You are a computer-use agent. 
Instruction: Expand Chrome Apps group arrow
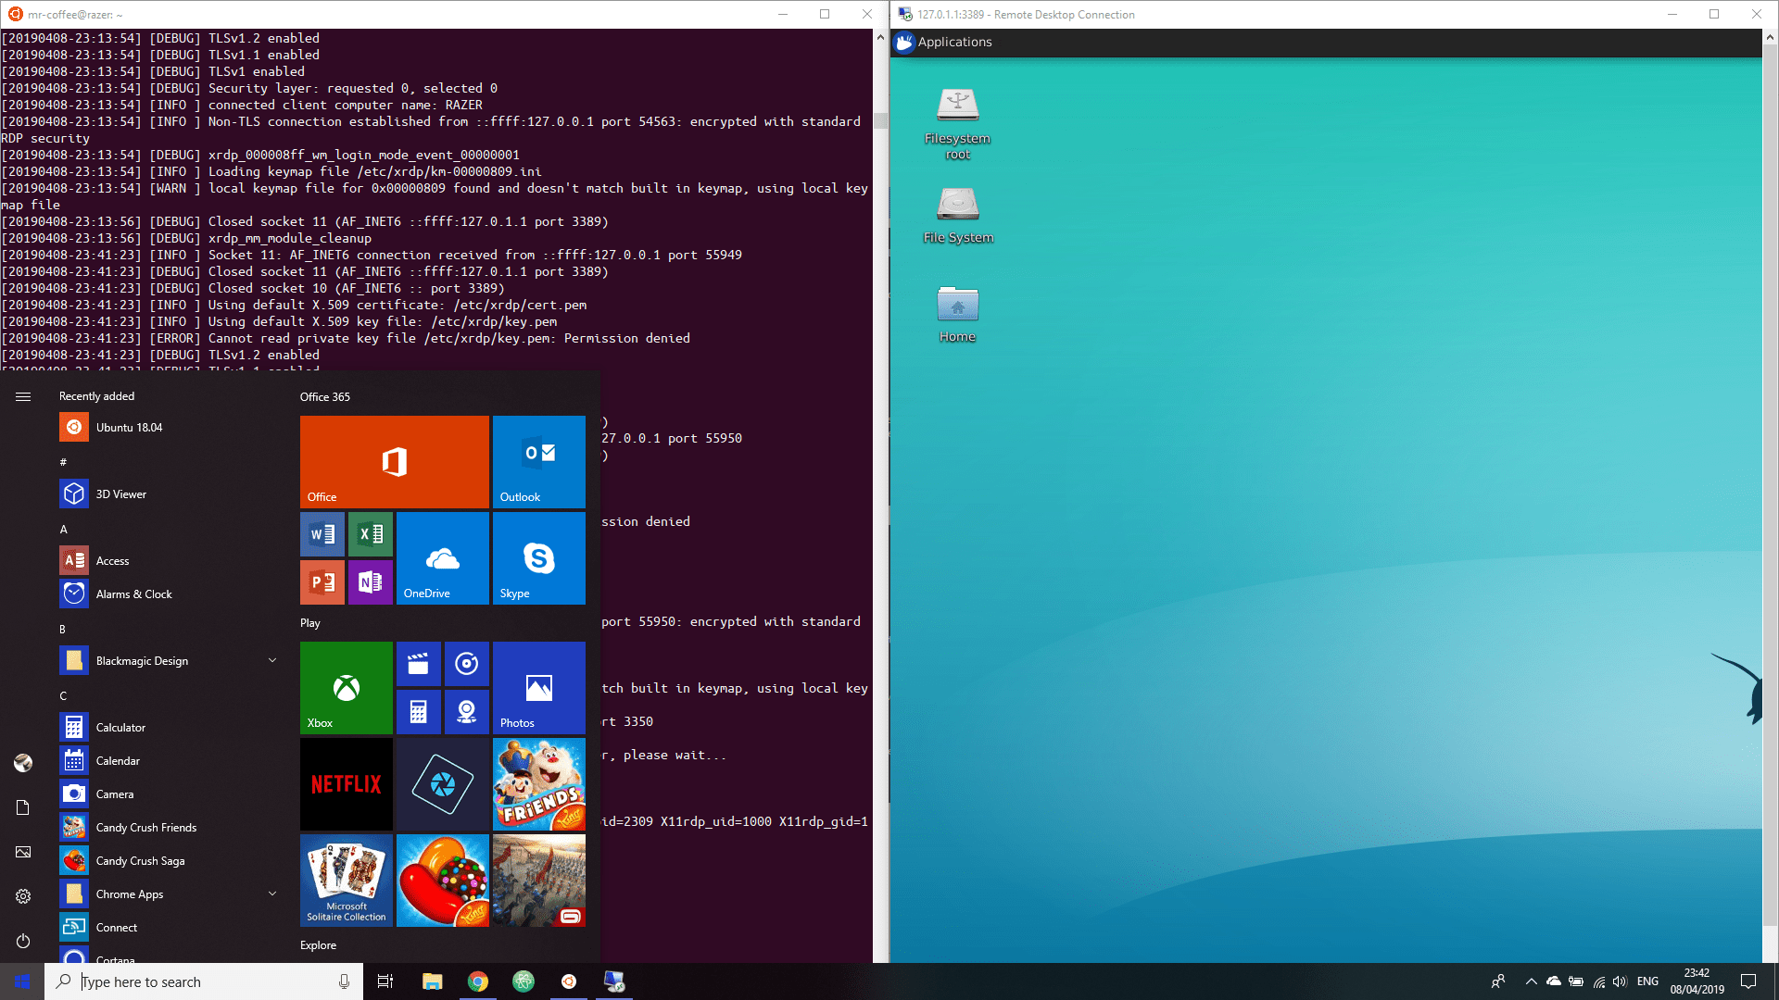click(x=271, y=894)
